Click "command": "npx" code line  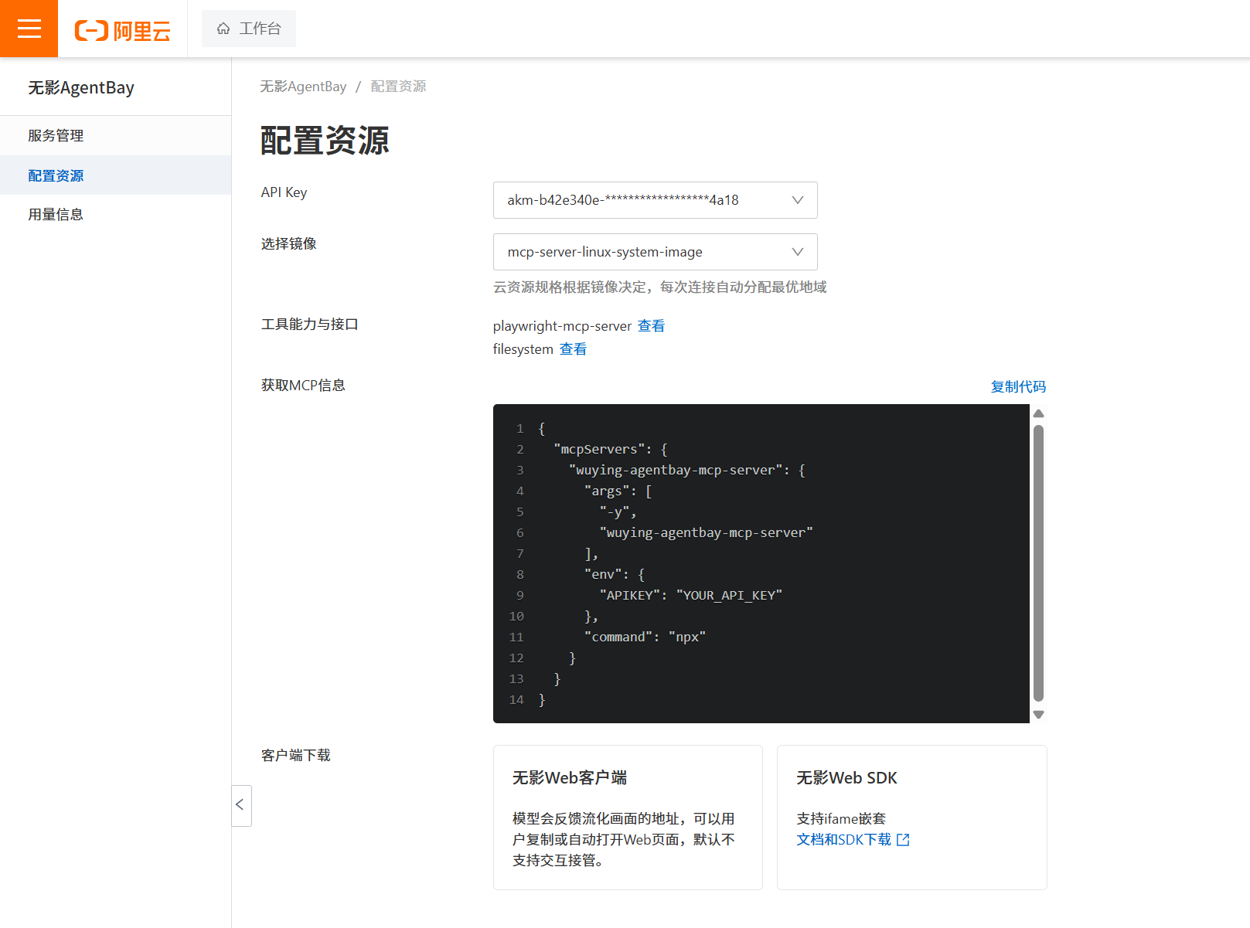pyautogui.click(x=645, y=637)
